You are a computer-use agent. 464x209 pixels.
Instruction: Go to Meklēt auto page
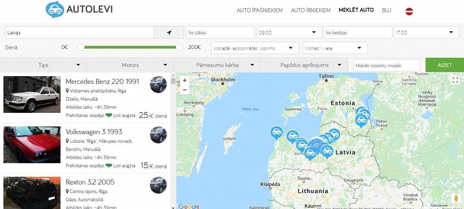[x=356, y=10]
